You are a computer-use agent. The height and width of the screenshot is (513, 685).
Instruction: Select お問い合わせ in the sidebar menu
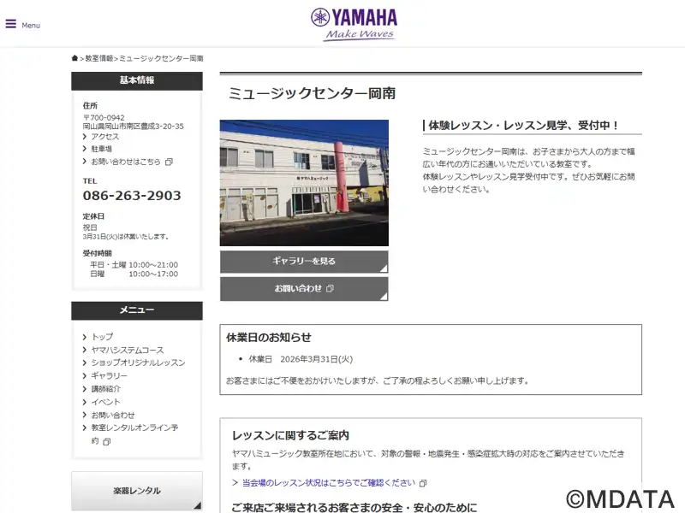[x=113, y=415]
